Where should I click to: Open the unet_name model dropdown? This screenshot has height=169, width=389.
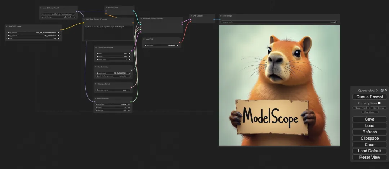click(x=58, y=14)
